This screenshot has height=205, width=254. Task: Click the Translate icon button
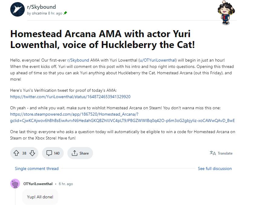click(x=221, y=153)
